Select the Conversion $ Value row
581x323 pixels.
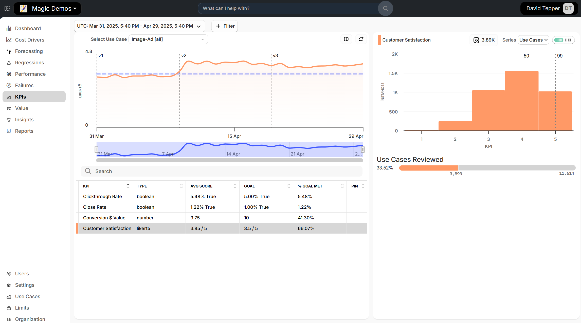[x=104, y=218]
